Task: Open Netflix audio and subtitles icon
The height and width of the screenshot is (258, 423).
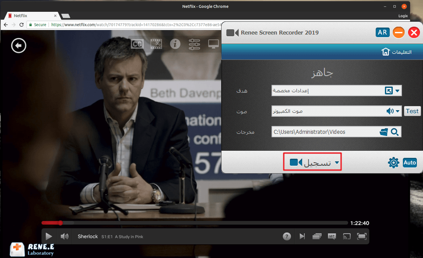Action: coord(332,237)
